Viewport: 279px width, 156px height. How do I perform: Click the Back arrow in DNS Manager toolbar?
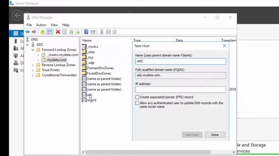coord(27,32)
